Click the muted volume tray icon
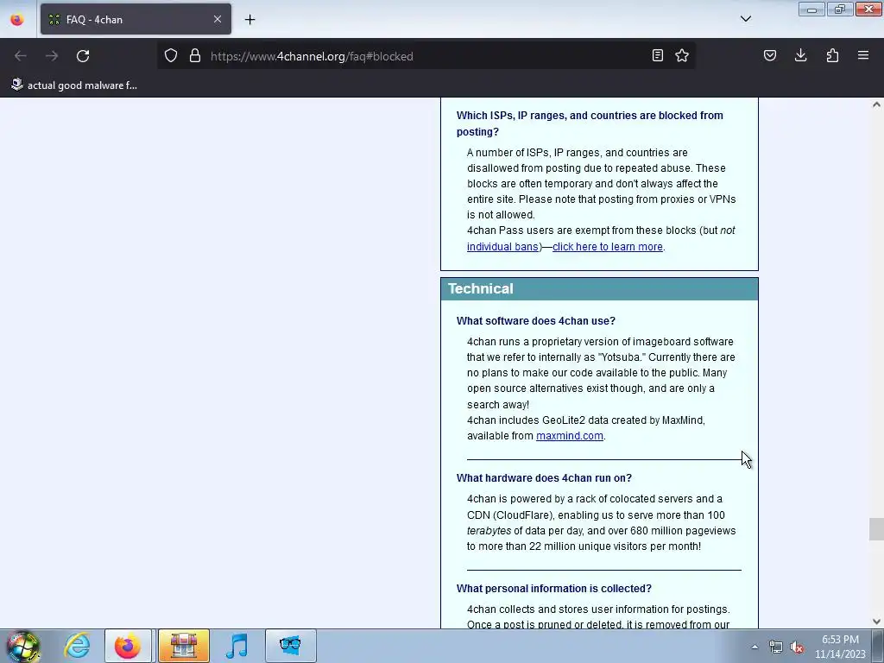This screenshot has height=663, width=884. pyautogui.click(x=797, y=647)
